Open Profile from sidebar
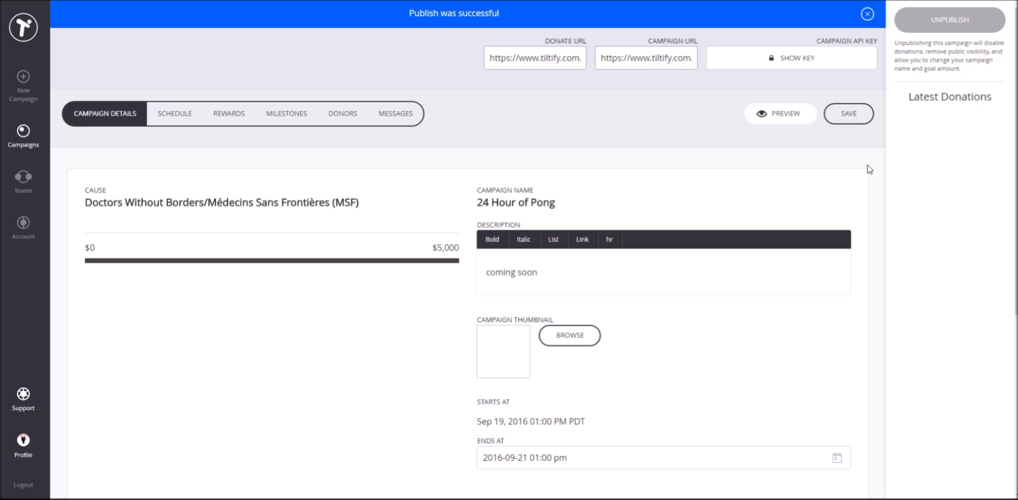This screenshot has width=1018, height=500. point(24,445)
